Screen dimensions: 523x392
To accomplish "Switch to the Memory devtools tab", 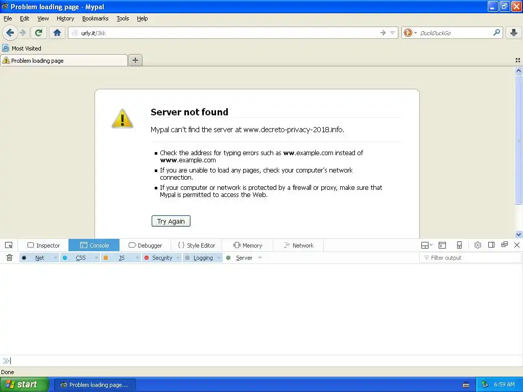I will coord(248,246).
